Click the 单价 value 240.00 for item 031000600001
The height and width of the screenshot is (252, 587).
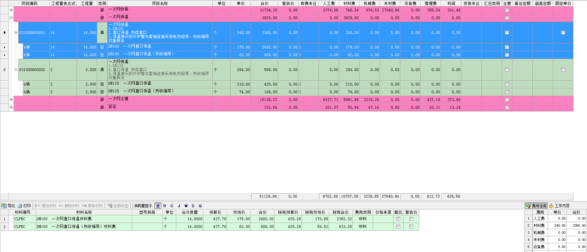(x=240, y=33)
